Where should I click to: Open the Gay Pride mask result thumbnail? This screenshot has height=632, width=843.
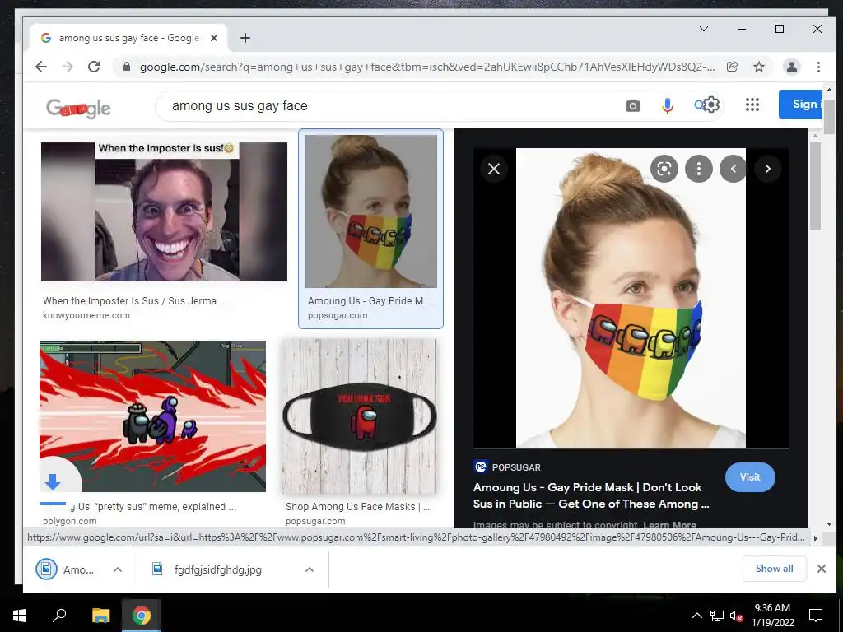(371, 211)
